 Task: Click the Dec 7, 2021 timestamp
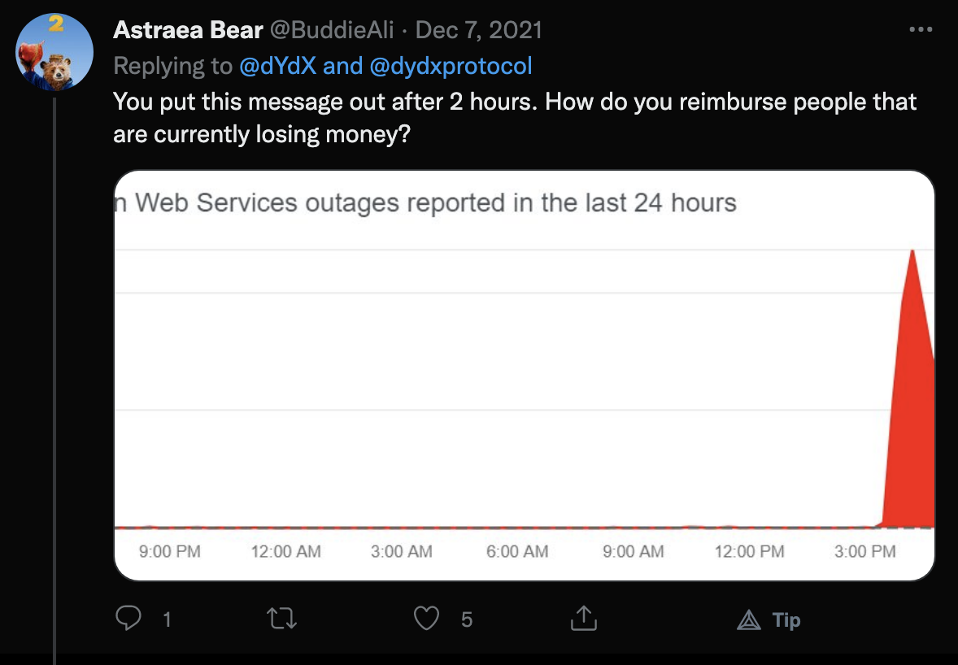479,30
